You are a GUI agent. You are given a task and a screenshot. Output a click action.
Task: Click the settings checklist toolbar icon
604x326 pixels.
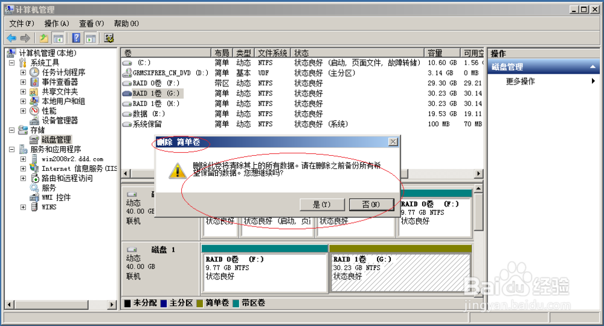pyautogui.click(x=109, y=38)
